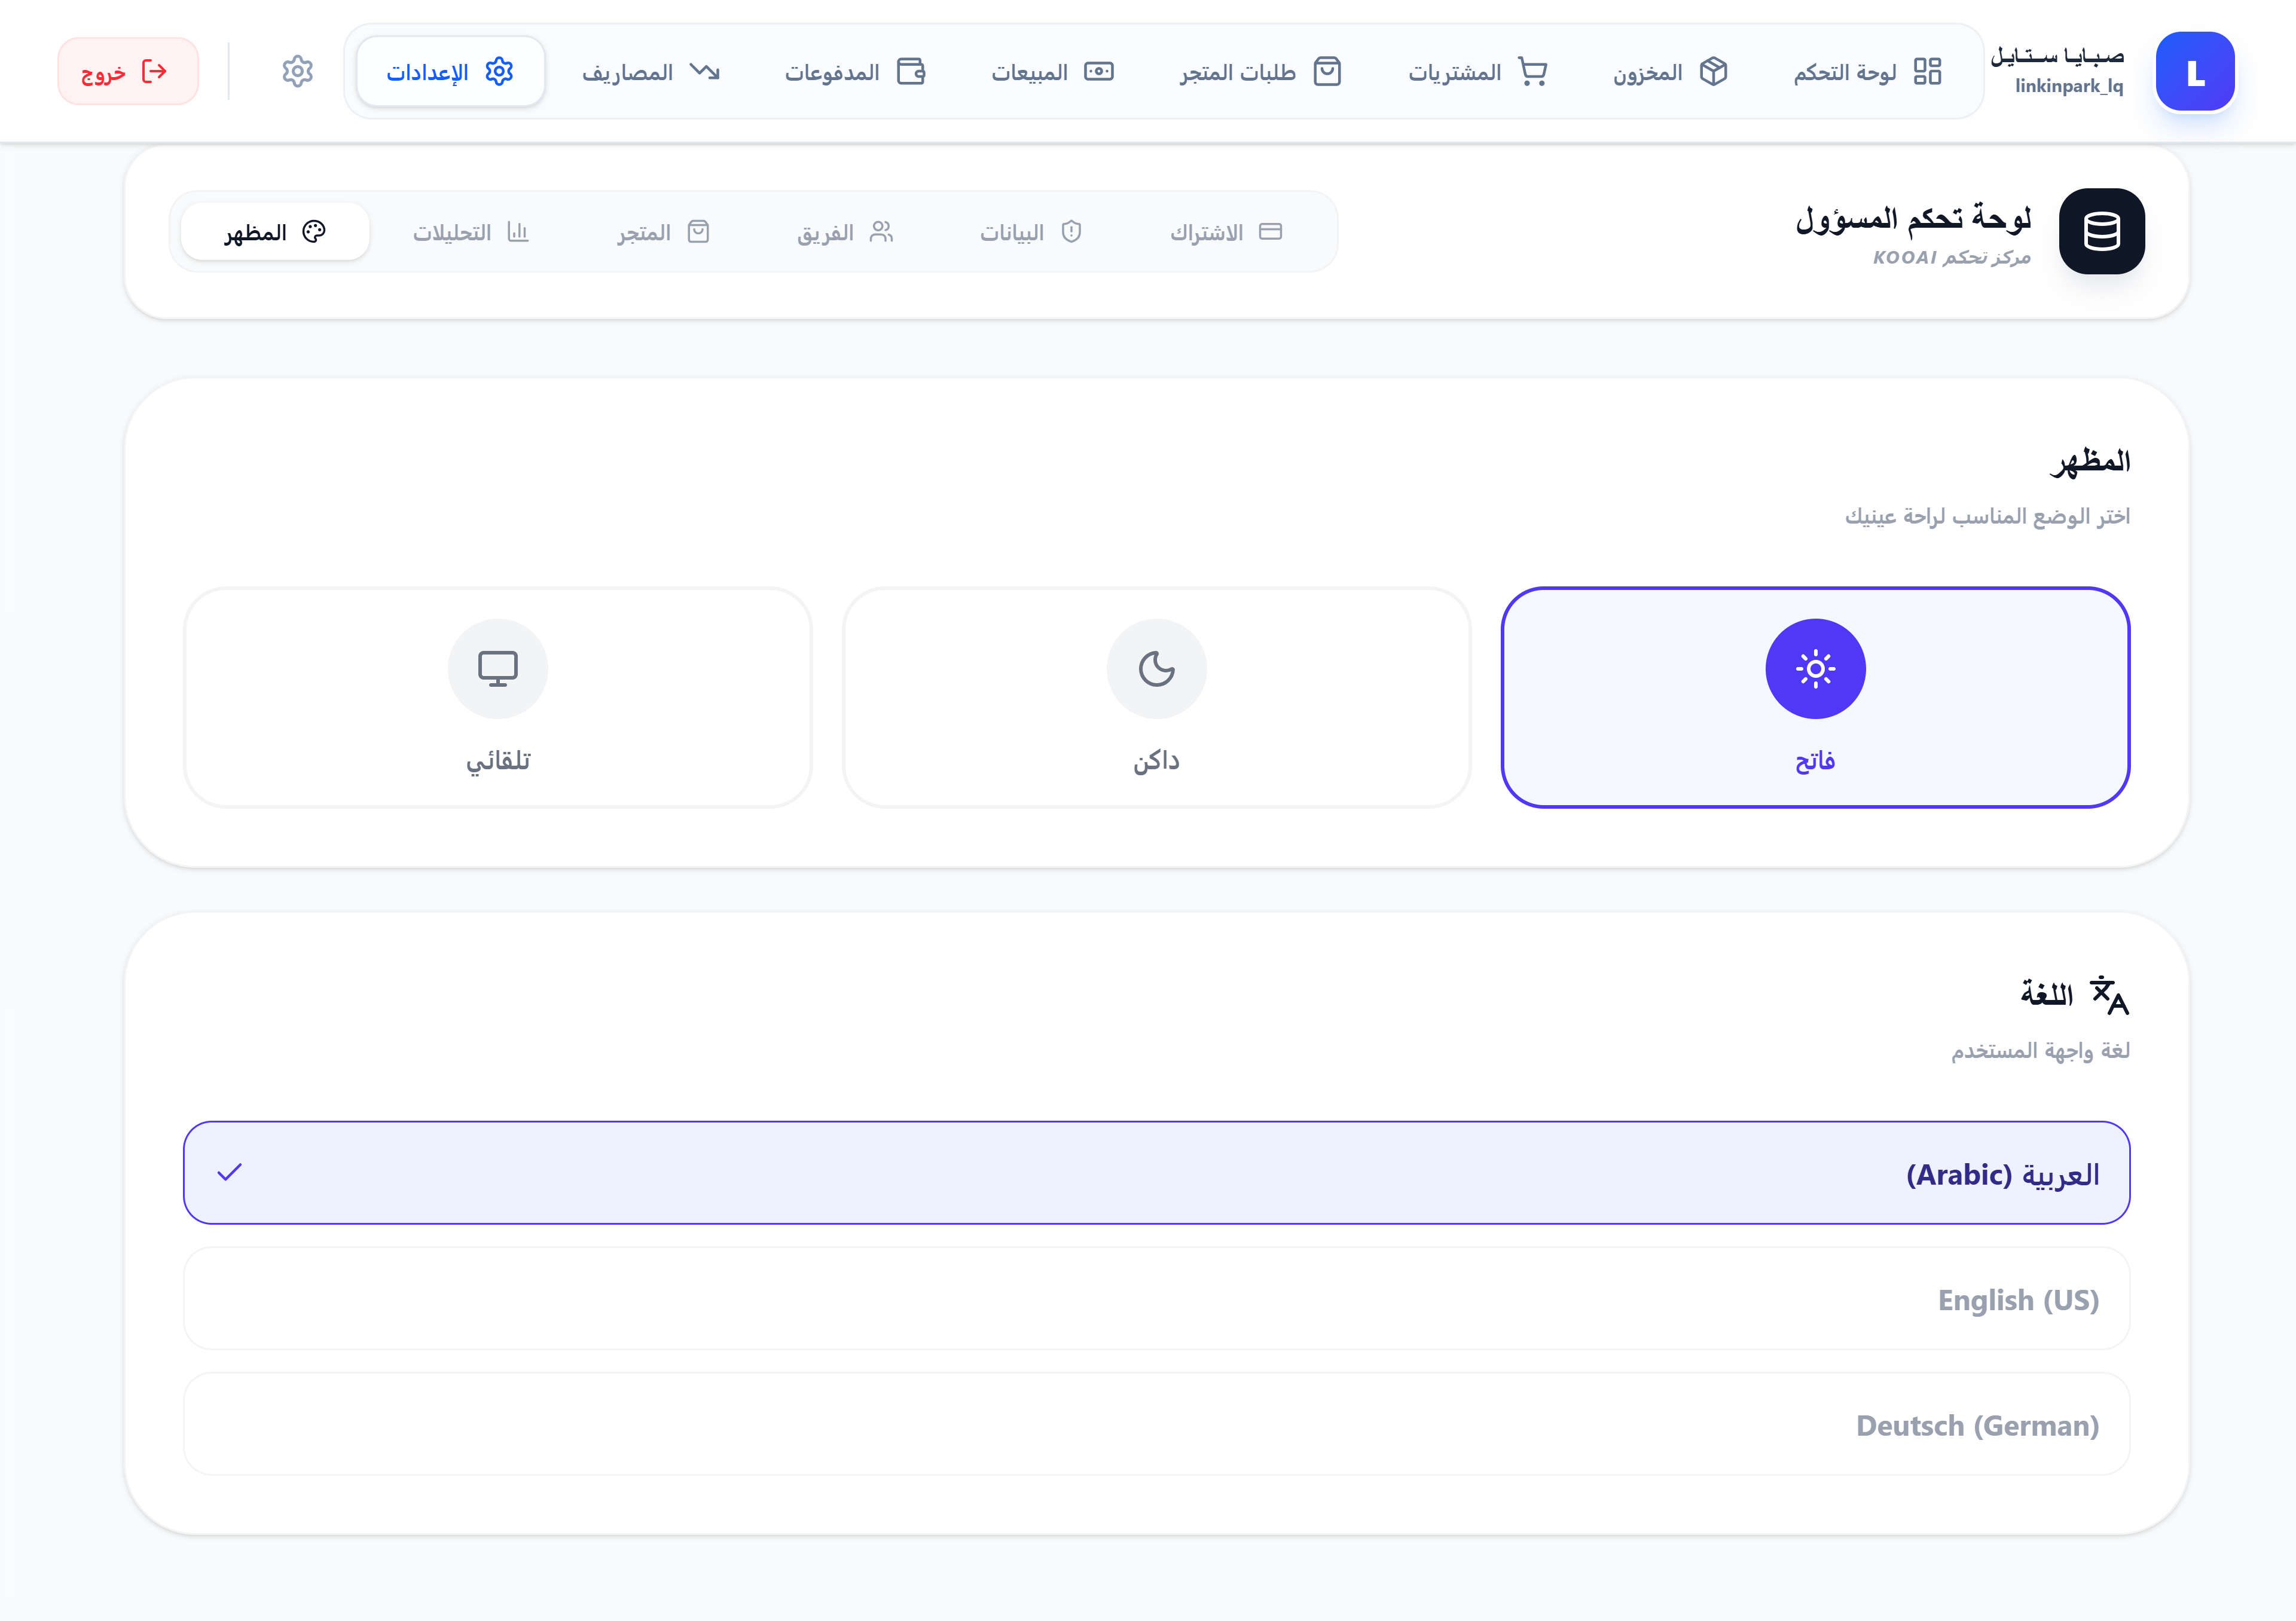Click the sun icon for light mode
Image resolution: width=2296 pixels, height=1621 pixels.
[1815, 669]
